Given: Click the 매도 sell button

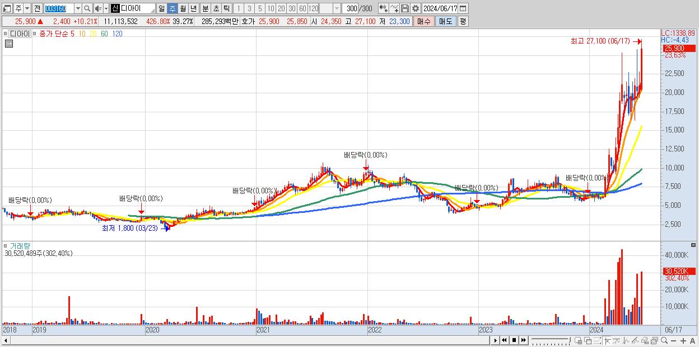Looking at the screenshot, I should (x=445, y=21).
